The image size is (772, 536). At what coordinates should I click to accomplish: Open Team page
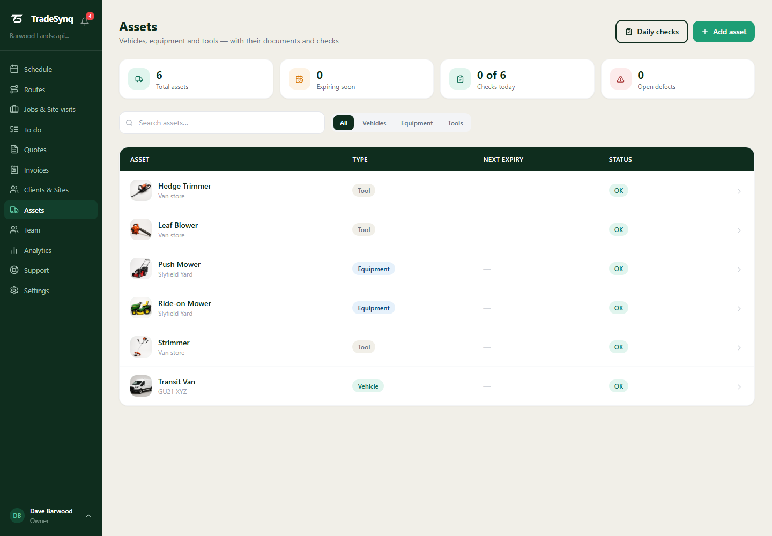tap(51, 230)
